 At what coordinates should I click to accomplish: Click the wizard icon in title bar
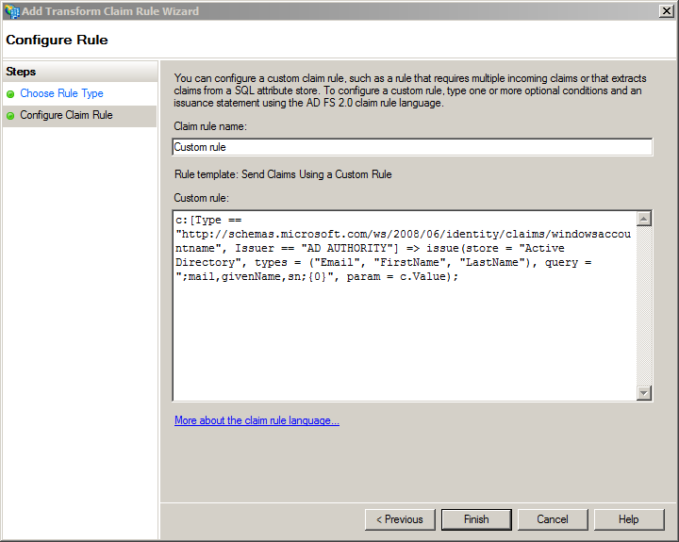11,11
